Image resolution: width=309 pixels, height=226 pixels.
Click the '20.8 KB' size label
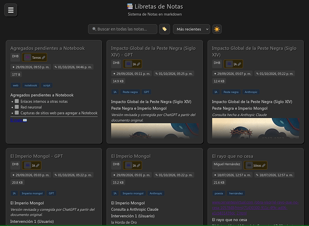tap(17, 183)
